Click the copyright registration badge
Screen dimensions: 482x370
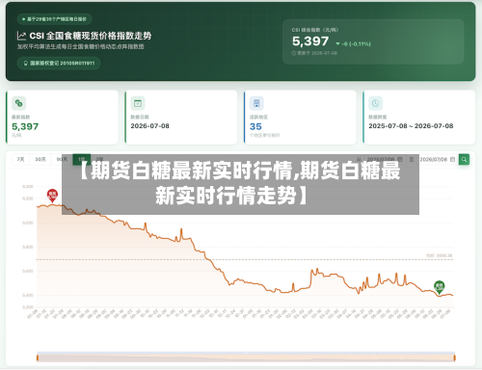[59, 63]
